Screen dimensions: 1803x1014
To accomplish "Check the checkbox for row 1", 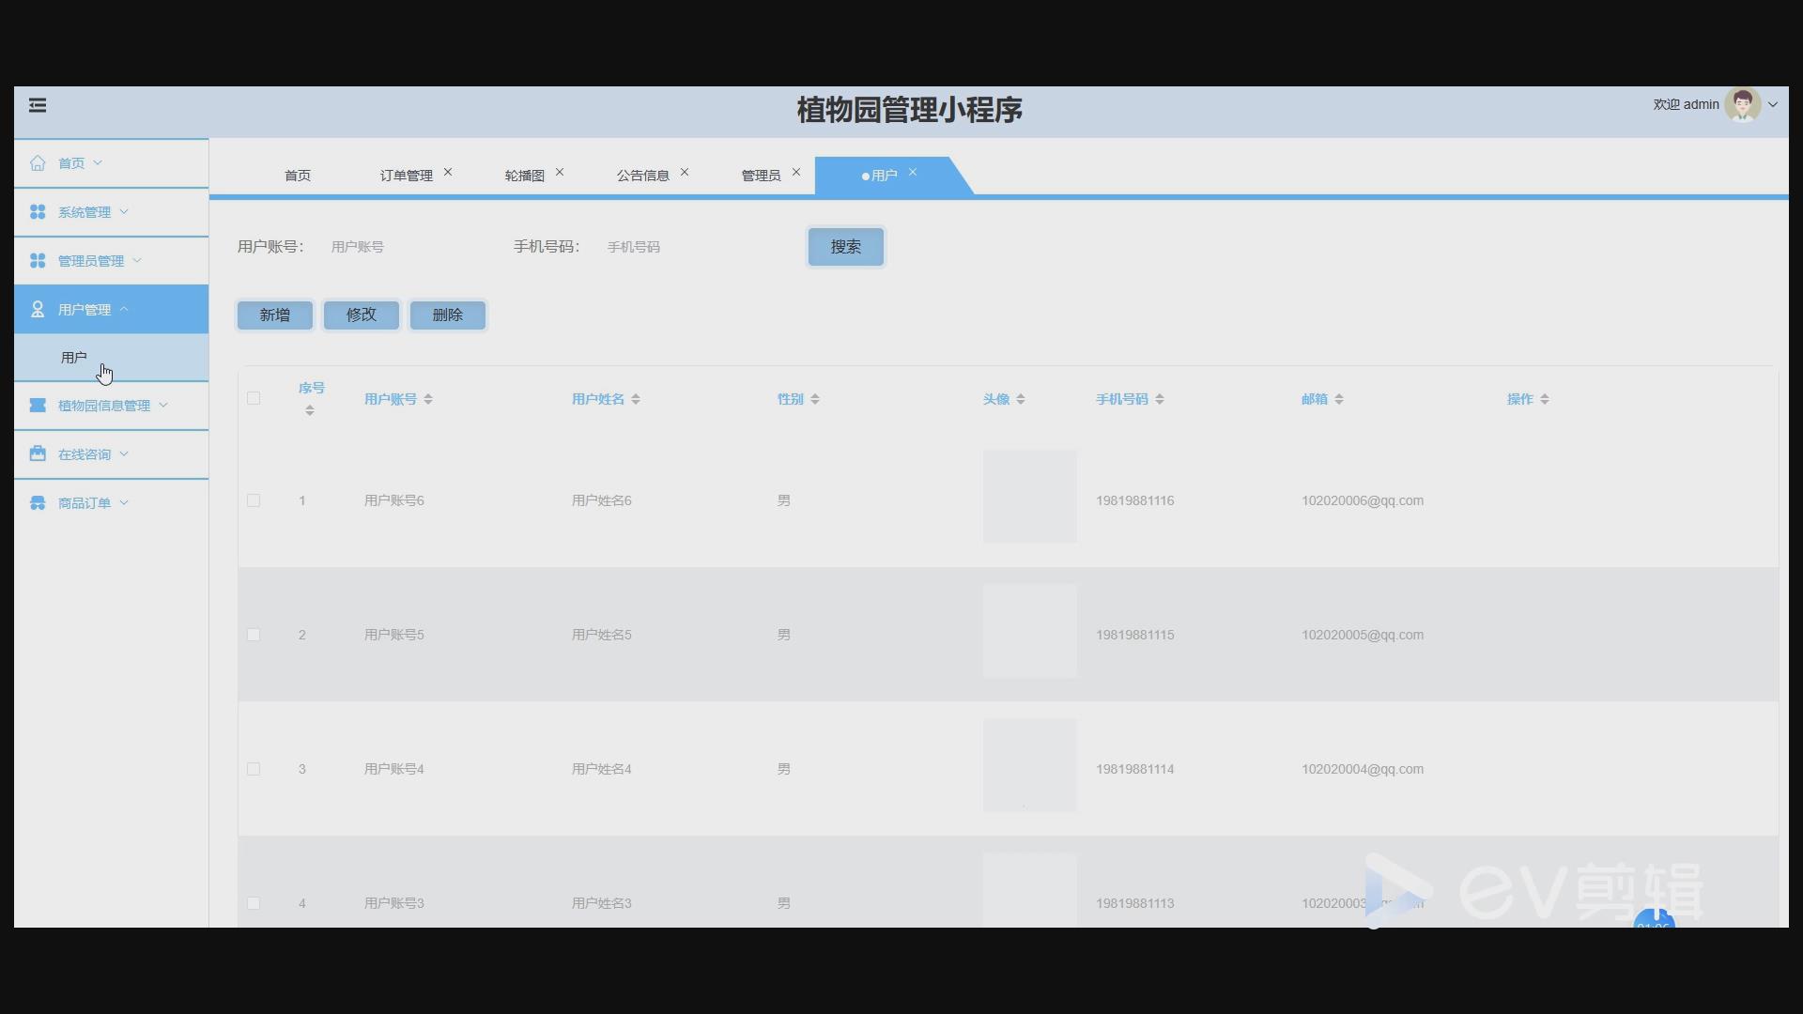I will 254,500.
